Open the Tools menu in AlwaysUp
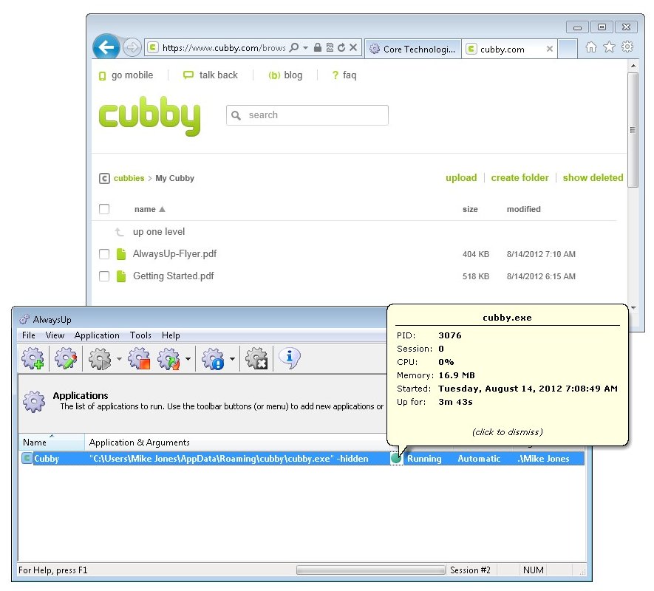 coord(140,335)
